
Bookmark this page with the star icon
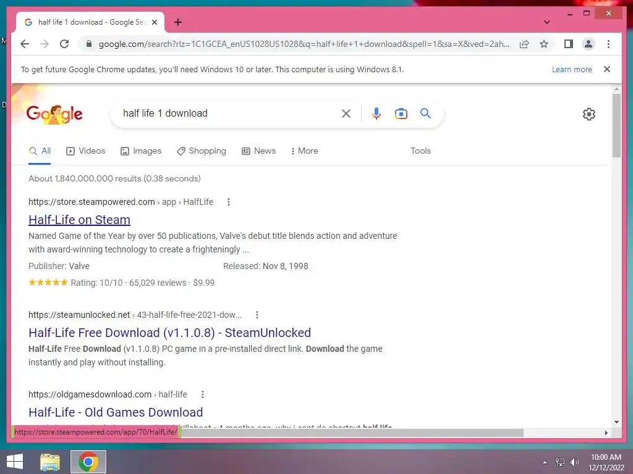coord(544,44)
